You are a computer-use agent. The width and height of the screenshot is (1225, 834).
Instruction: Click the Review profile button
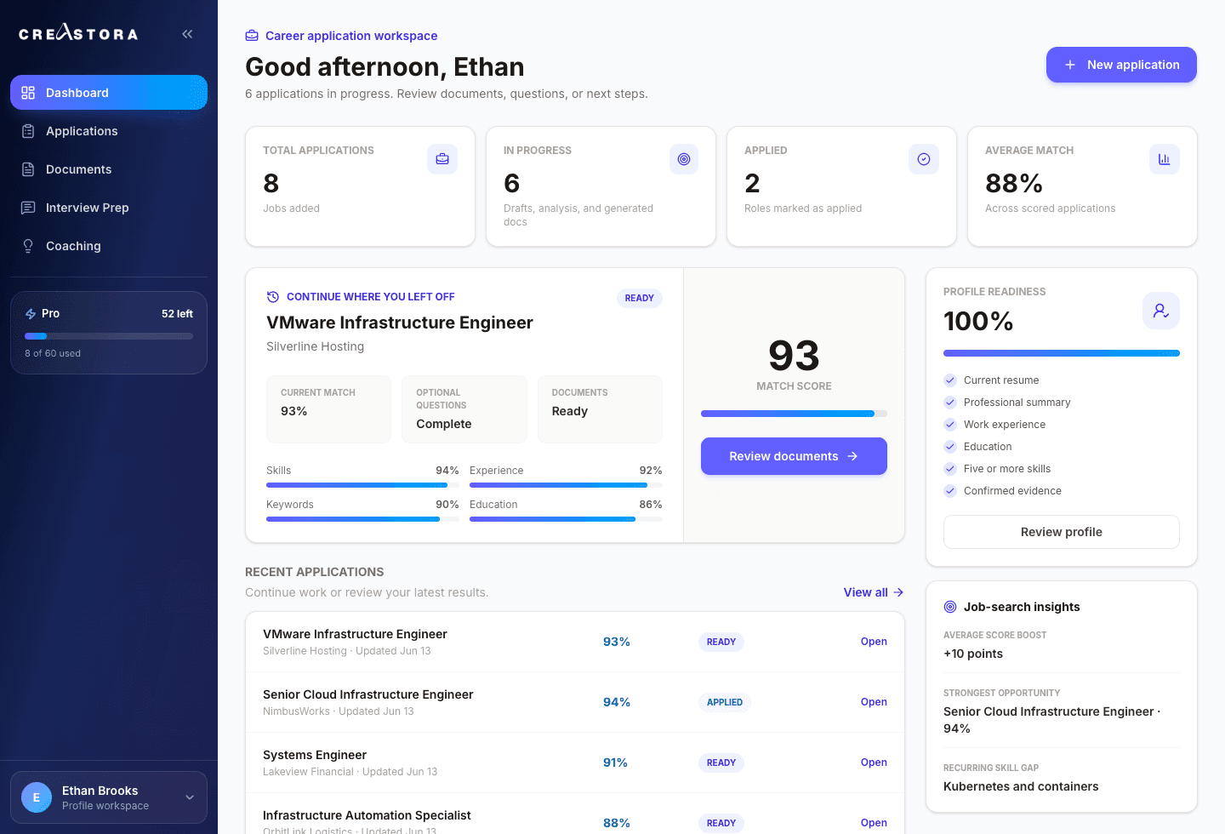coord(1061,532)
